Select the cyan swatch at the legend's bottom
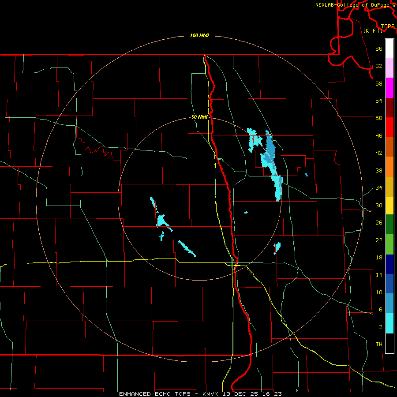The image size is (397, 397). [x=390, y=323]
